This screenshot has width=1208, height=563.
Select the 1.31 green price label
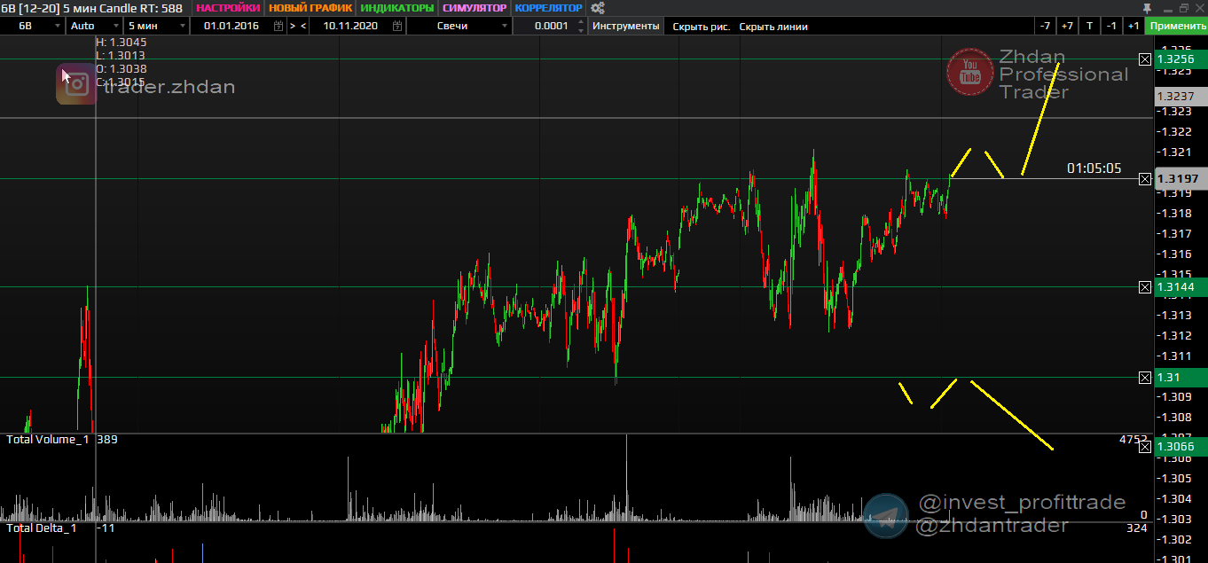[1180, 378]
